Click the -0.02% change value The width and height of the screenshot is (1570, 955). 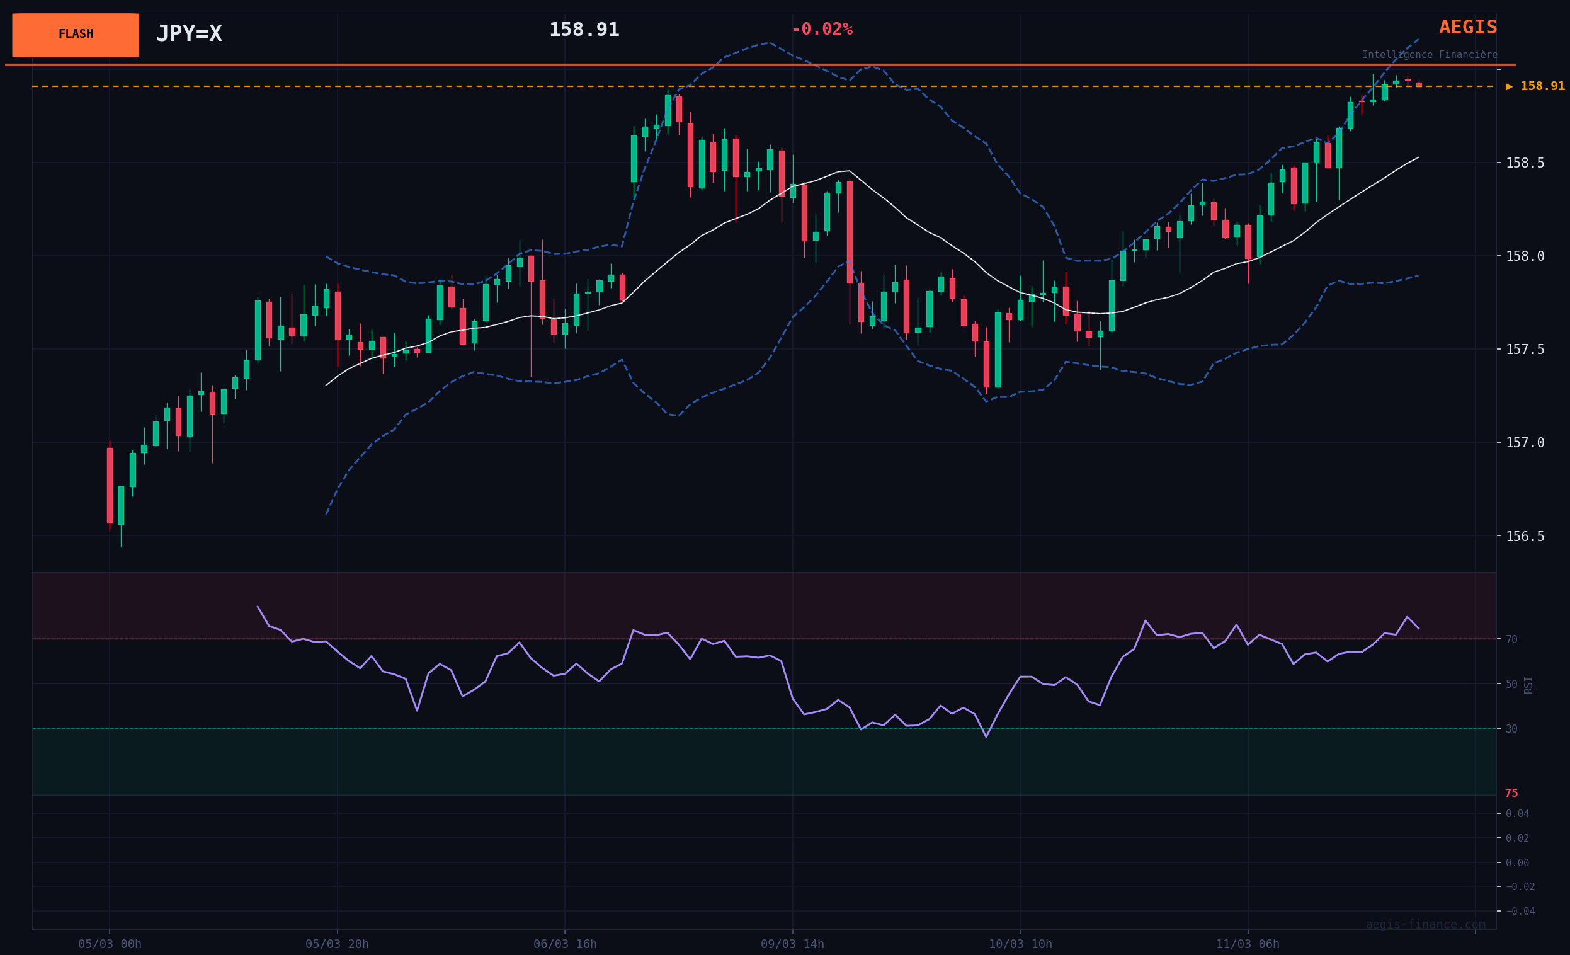[x=821, y=30]
